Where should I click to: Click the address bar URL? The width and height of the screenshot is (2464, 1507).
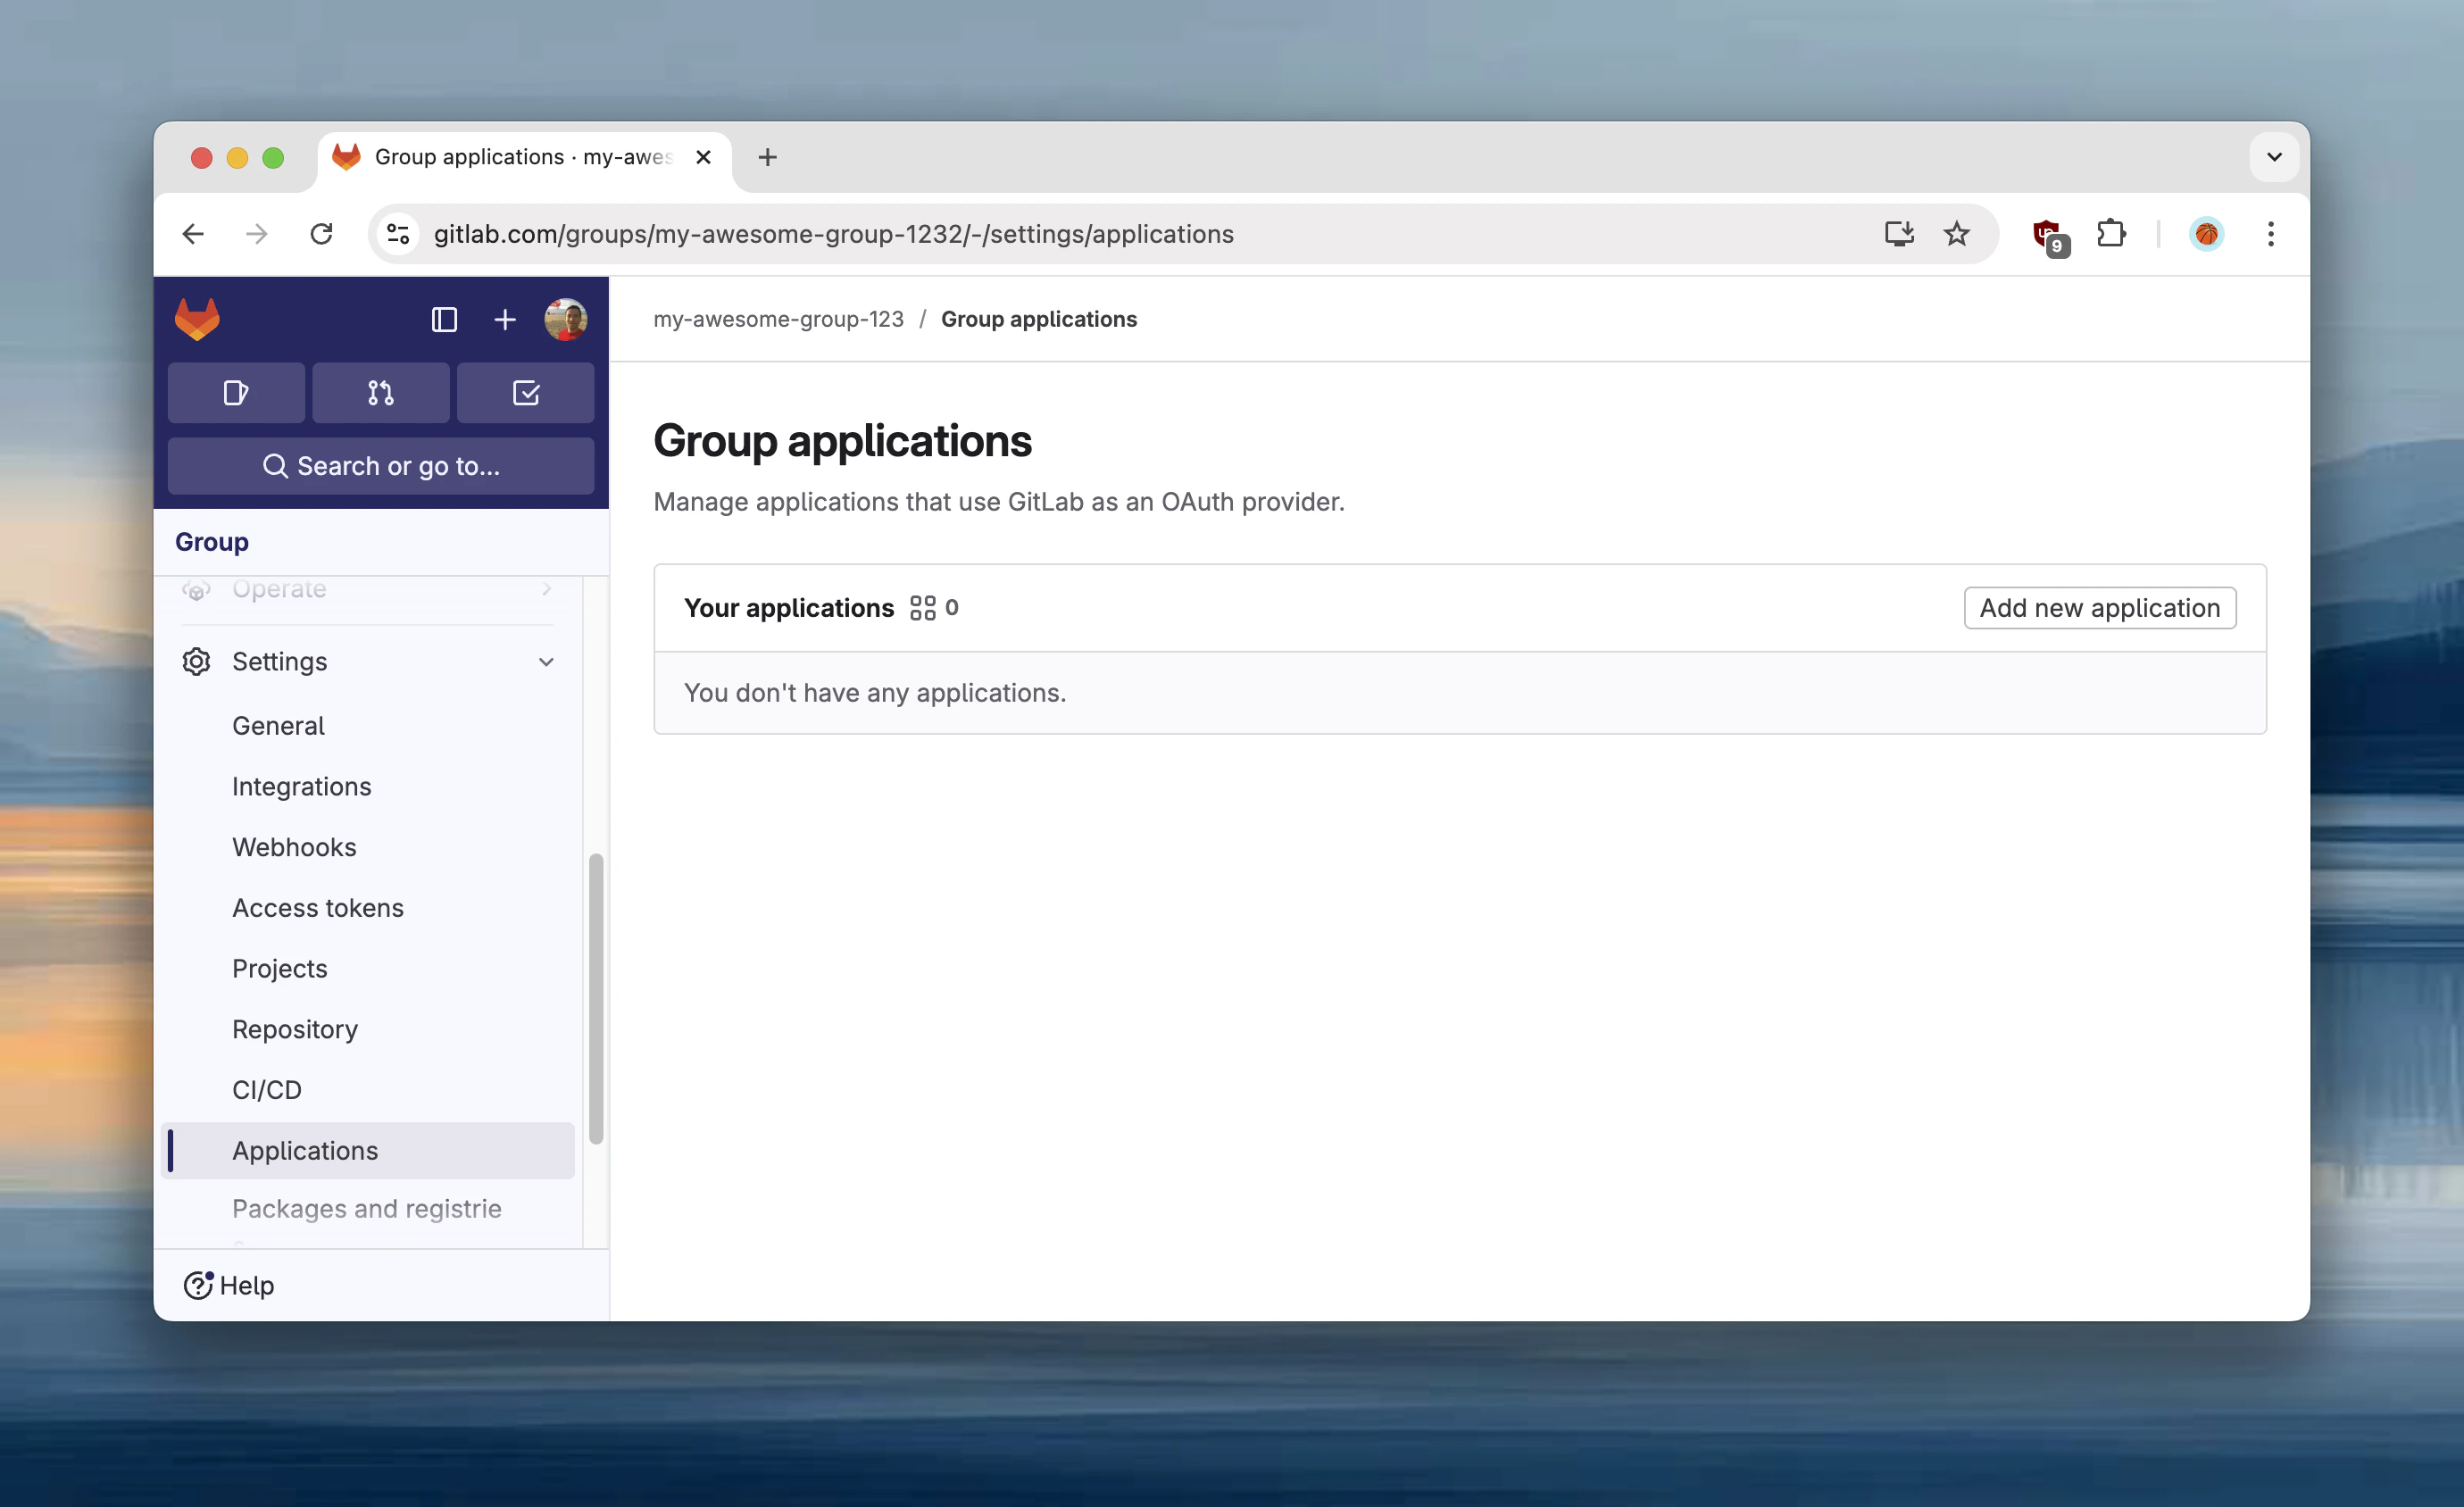pyautogui.click(x=833, y=234)
